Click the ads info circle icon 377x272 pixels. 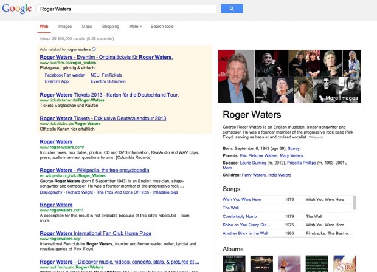coord(94,49)
